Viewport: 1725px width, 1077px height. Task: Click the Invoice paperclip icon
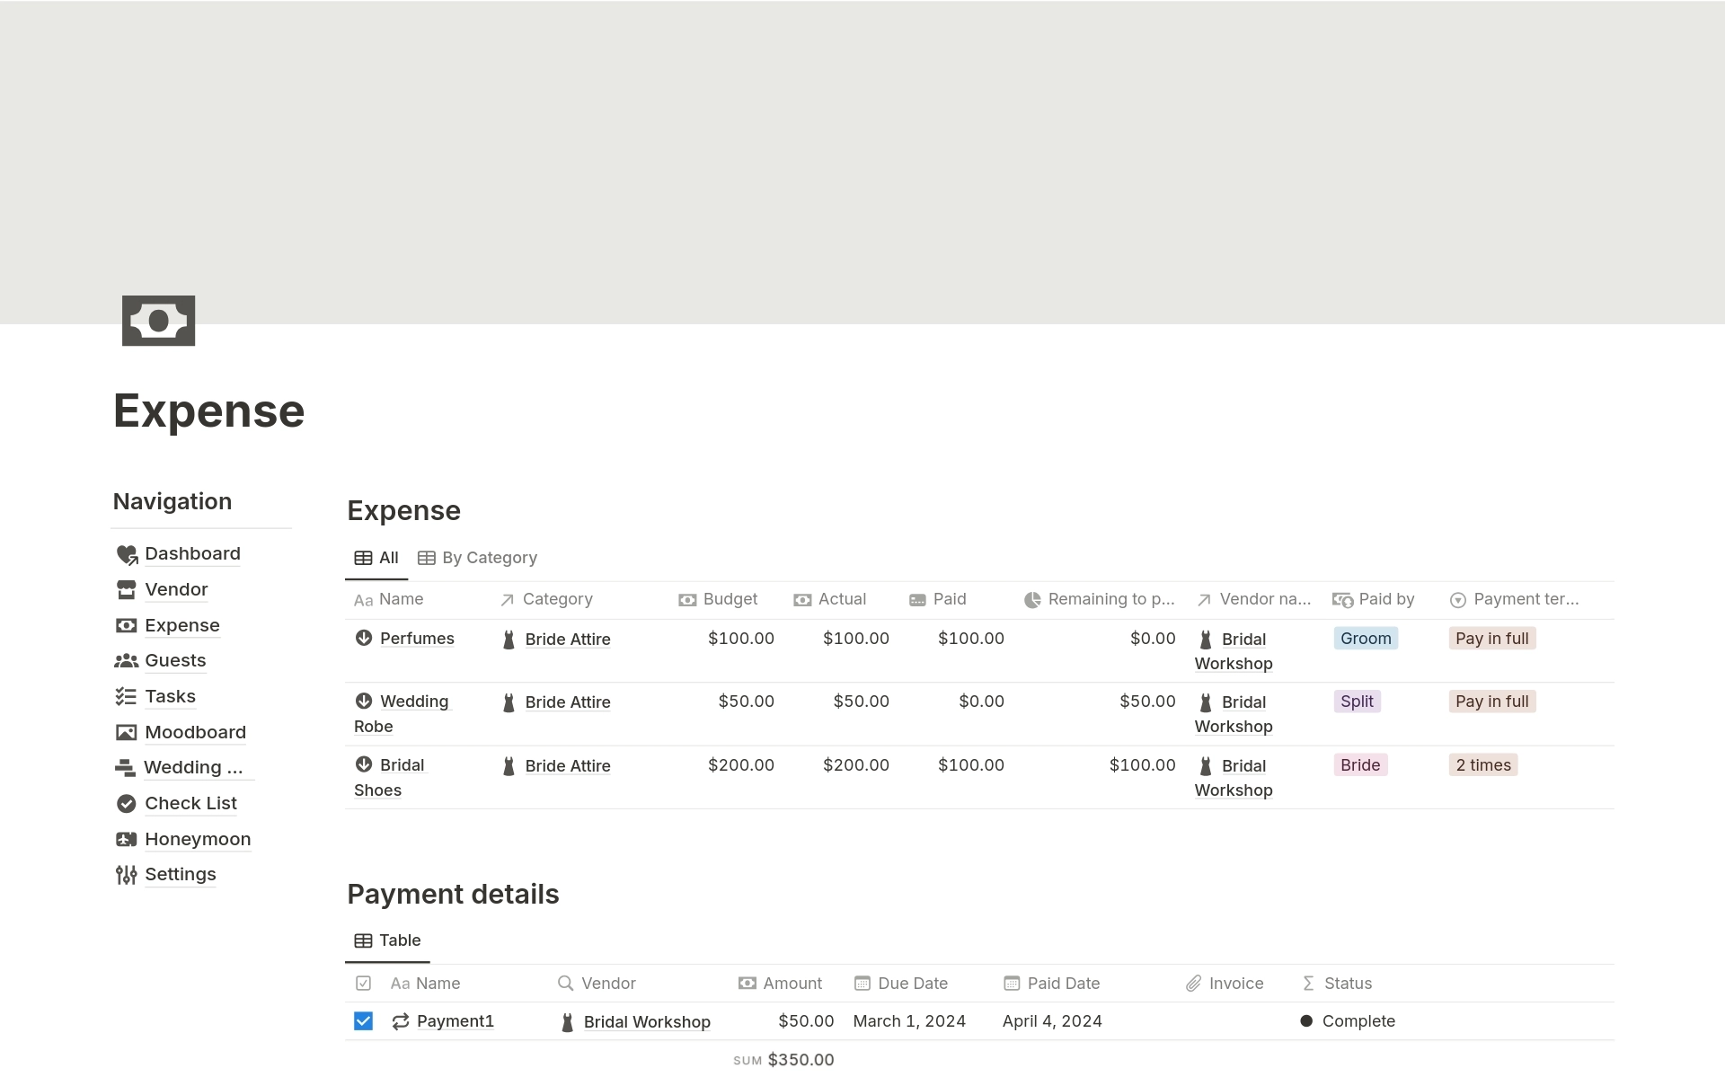1193,984
